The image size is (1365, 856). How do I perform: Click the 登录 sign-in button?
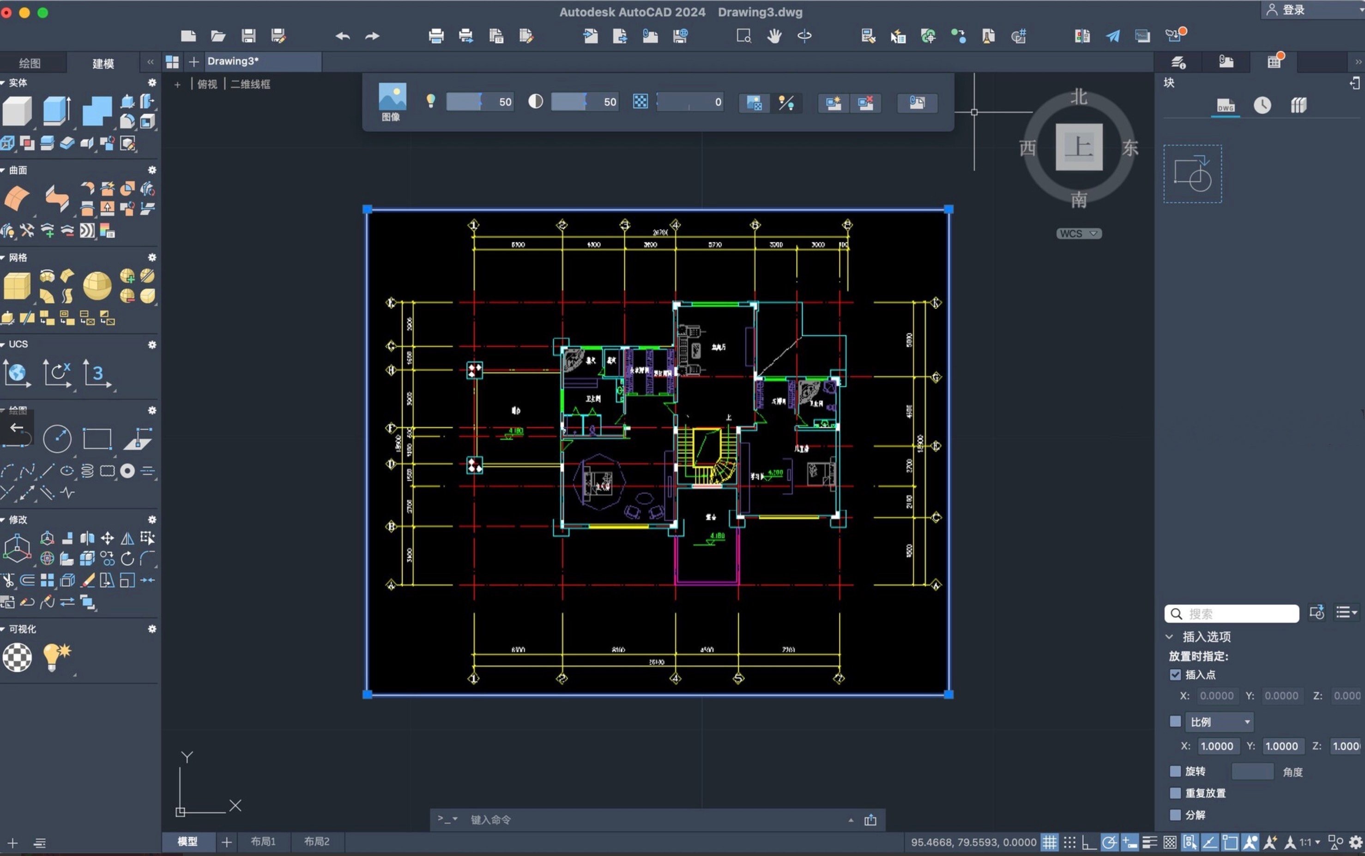1293,10
